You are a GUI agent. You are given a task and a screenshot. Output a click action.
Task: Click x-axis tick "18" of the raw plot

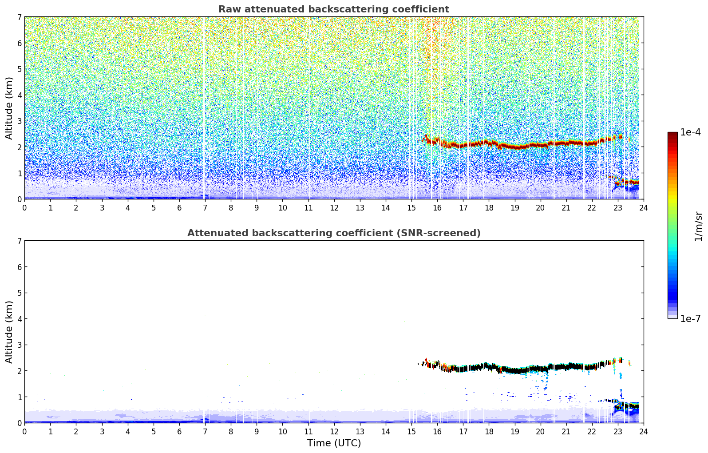click(x=489, y=207)
